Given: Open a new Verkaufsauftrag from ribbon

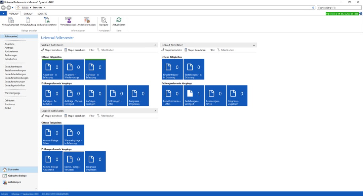Looking at the screenshot, I should (28, 20).
